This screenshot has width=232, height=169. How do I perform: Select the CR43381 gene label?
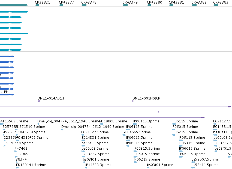click(x=176, y=2)
